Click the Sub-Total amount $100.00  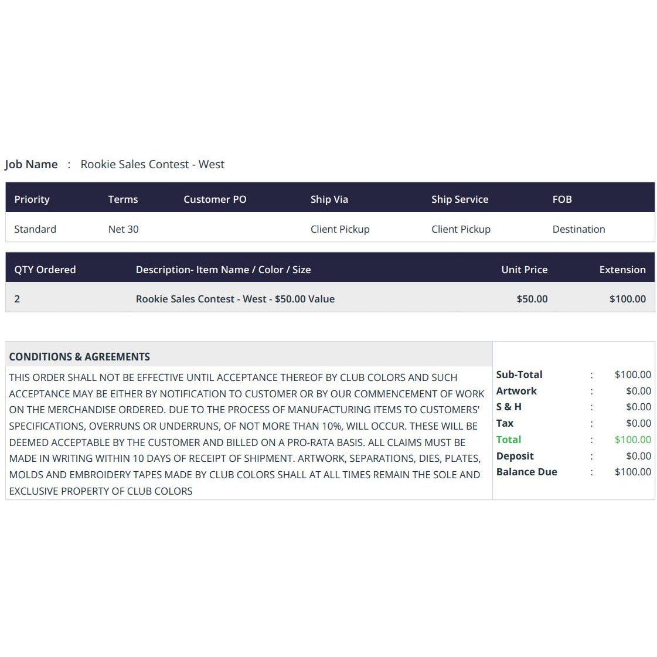633,375
